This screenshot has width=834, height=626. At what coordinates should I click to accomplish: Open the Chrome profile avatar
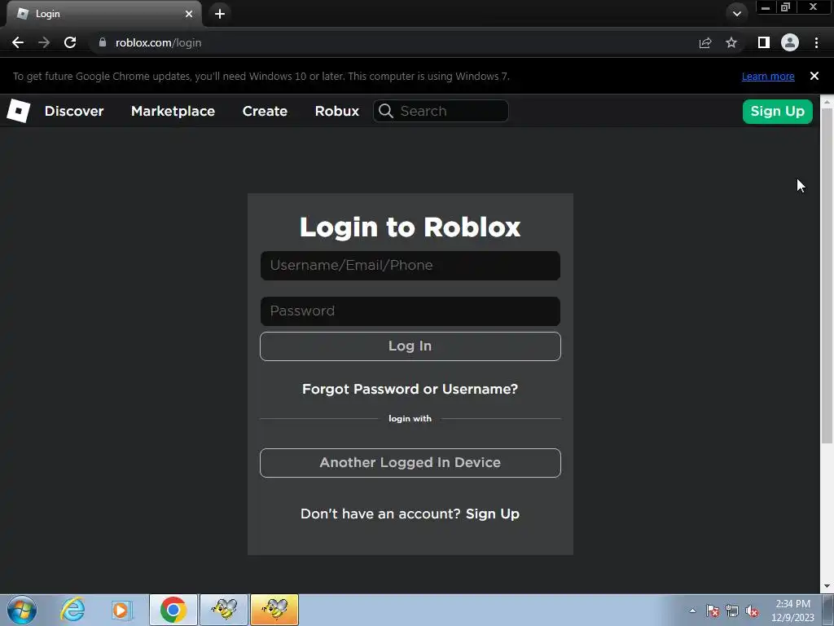click(x=790, y=42)
